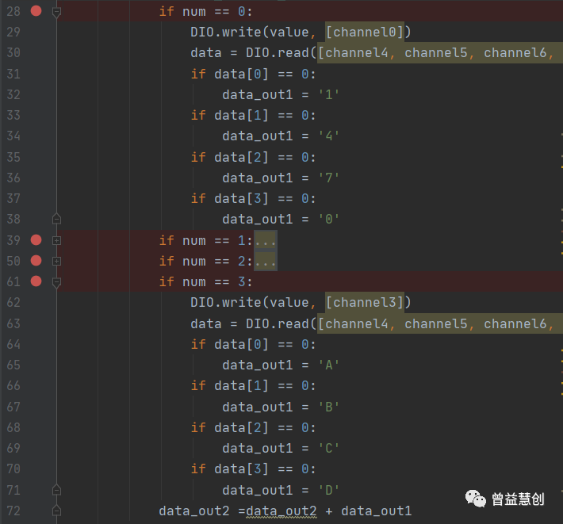Click the highlighted [channel3] argument
The image size is (563, 524).
pyautogui.click(x=365, y=303)
